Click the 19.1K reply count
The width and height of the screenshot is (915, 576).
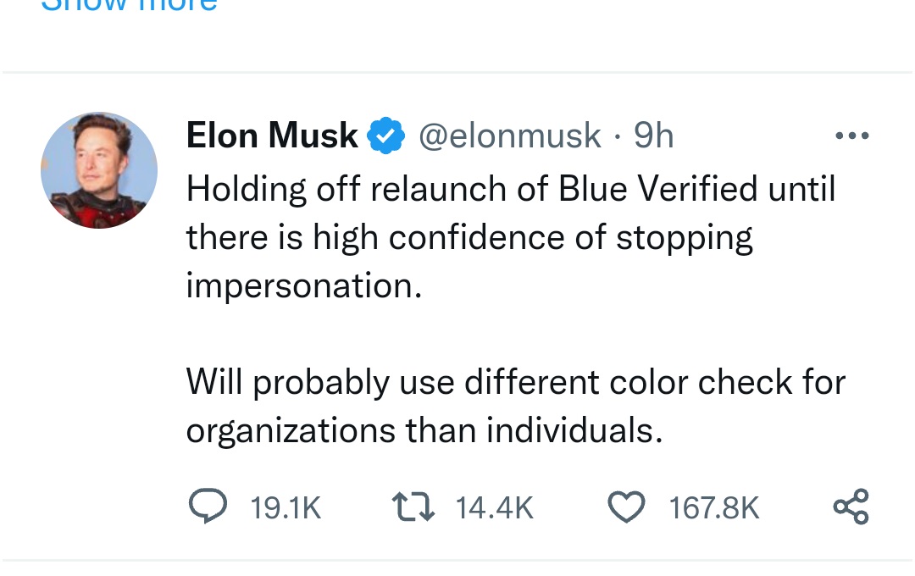[286, 508]
